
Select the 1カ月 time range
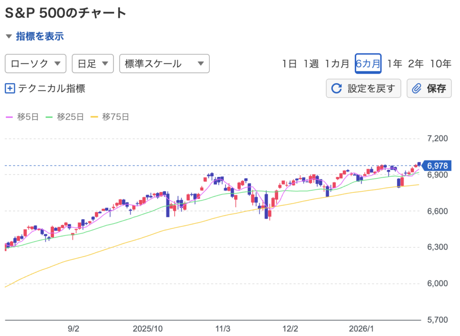337,64
